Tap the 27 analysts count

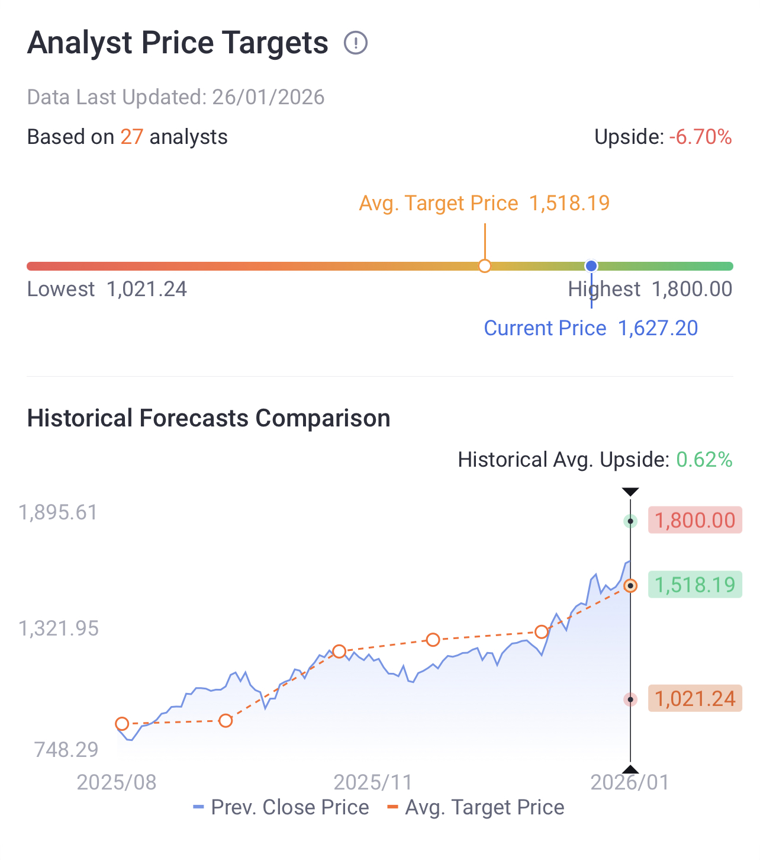tap(132, 137)
